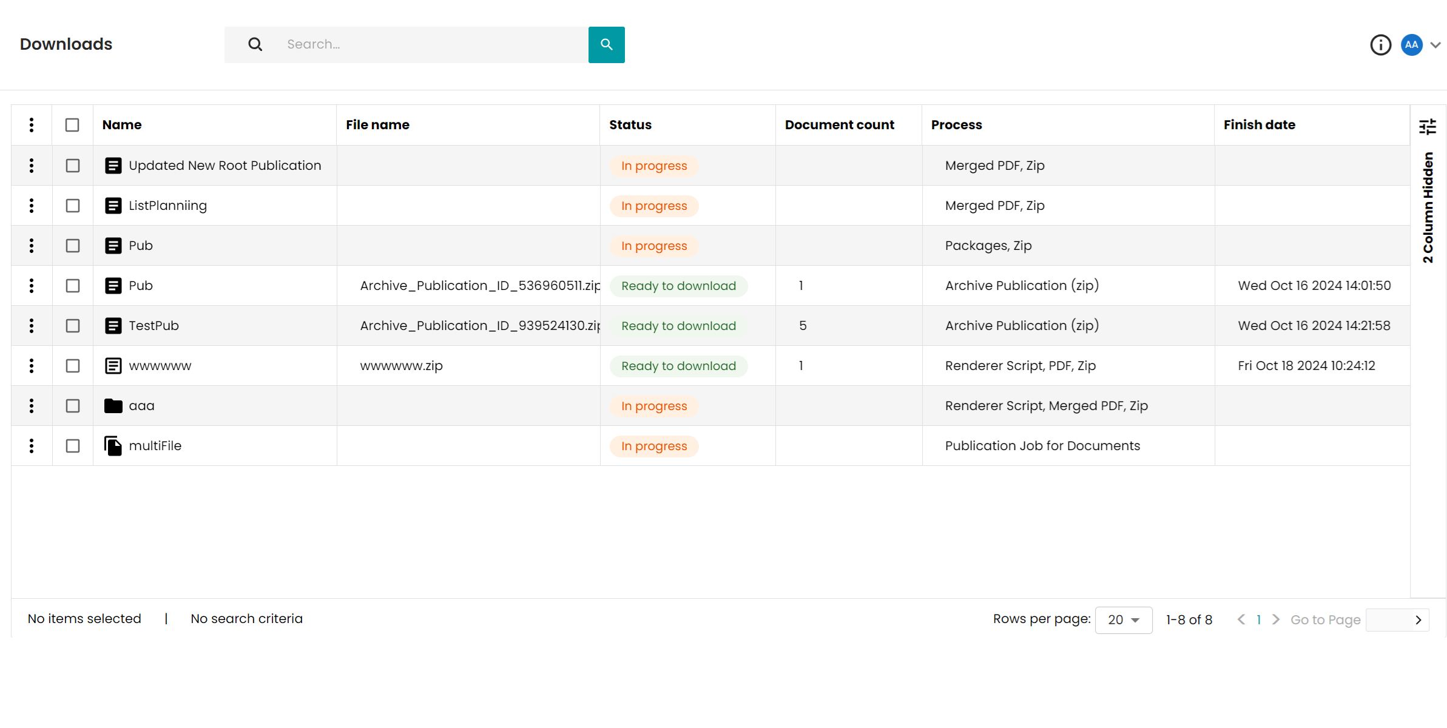This screenshot has width=1447, height=728.
Task: Sort by the Finish date column header
Action: coord(1259,125)
